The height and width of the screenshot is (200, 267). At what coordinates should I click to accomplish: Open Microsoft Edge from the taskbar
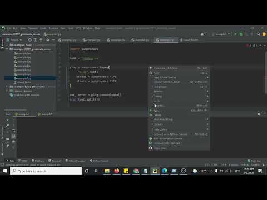click(165, 171)
